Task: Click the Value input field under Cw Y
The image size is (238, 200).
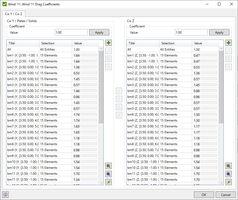Action: (71, 32)
